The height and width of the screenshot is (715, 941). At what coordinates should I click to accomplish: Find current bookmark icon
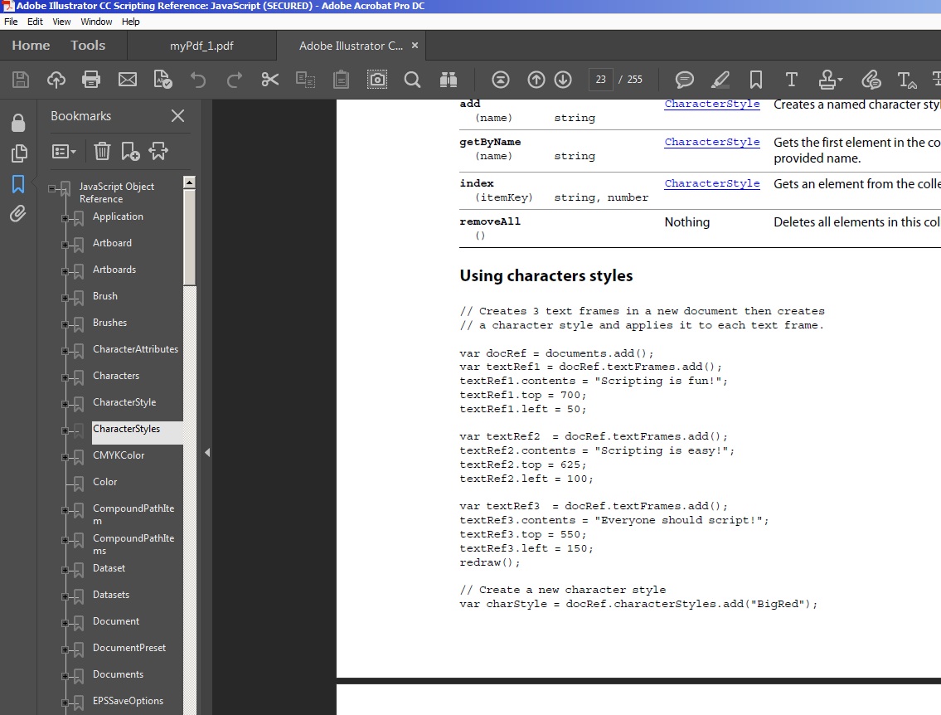(x=158, y=151)
